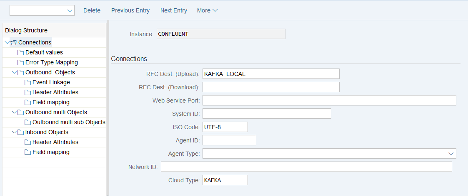The width and height of the screenshot is (468, 196).
Task: Select Connections in Dialog Structure
Action: [35, 42]
